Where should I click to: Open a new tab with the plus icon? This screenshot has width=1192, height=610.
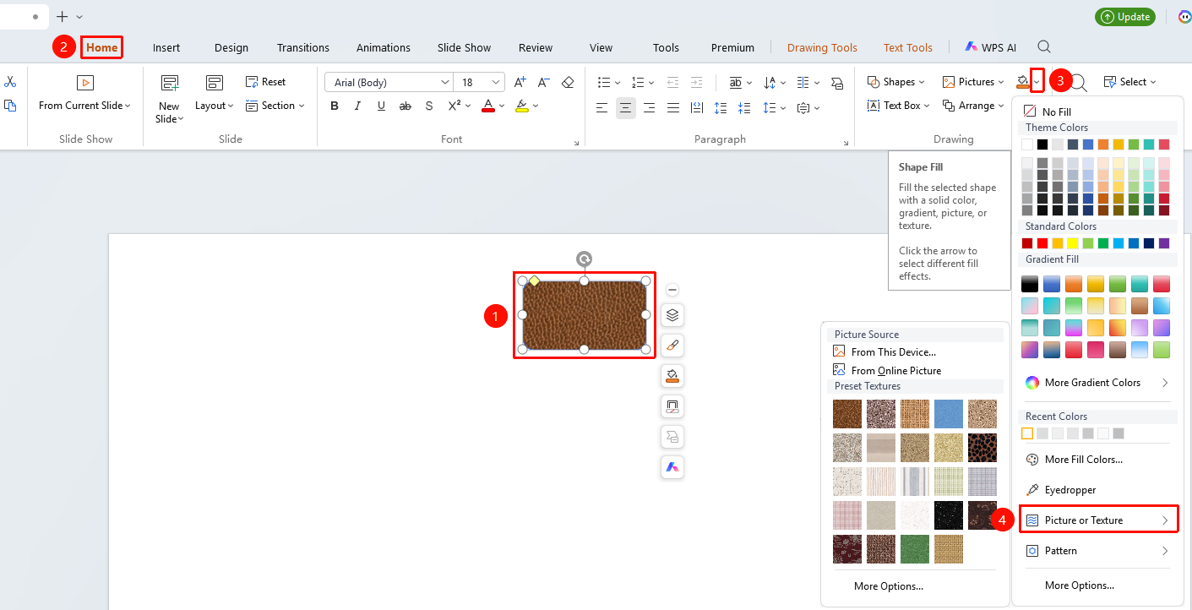(x=62, y=17)
